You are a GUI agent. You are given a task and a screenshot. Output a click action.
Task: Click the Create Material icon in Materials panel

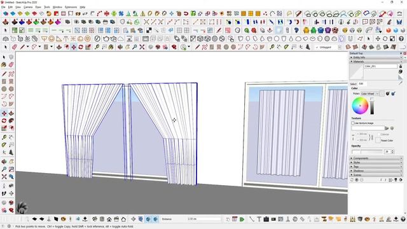pos(401,71)
